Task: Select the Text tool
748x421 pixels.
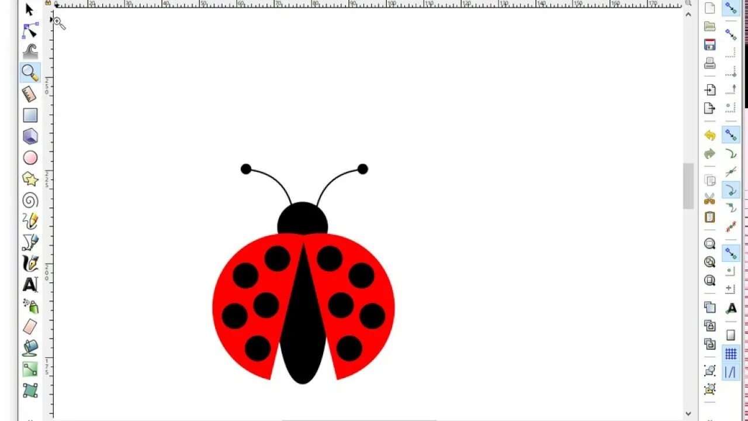Action: 30,284
